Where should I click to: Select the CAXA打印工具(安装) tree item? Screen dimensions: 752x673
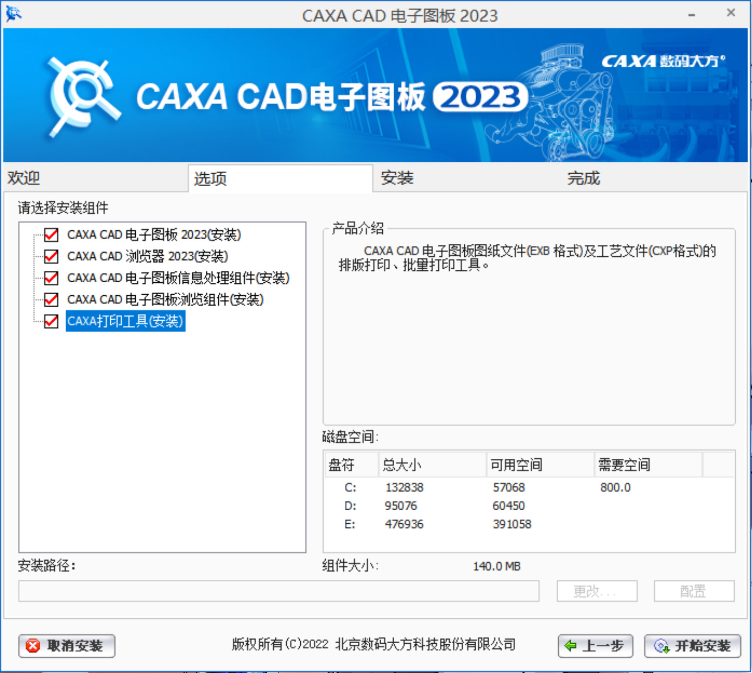125,321
